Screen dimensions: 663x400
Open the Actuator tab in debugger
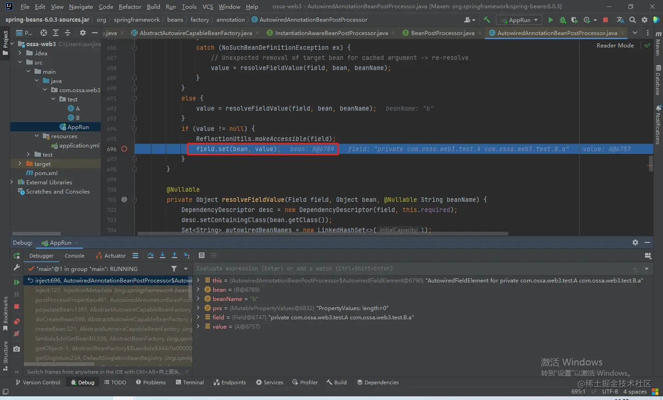pyautogui.click(x=110, y=256)
